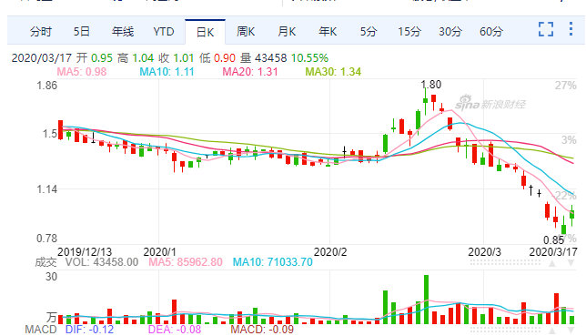
Task: Switch to the 分时 tab
Action: 41,32
